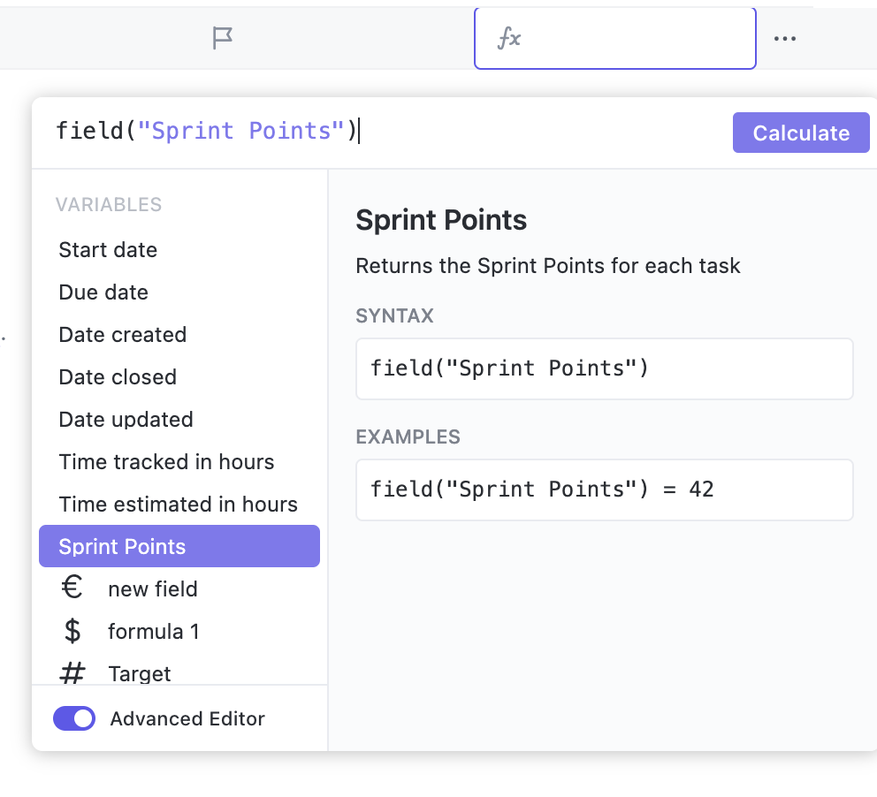Click the euro icon beside new field

(73, 588)
